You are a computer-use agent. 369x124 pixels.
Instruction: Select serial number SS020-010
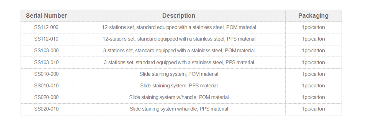coord(46,109)
